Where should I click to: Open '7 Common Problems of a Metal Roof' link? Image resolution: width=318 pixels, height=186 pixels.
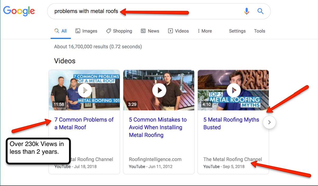click(84, 123)
